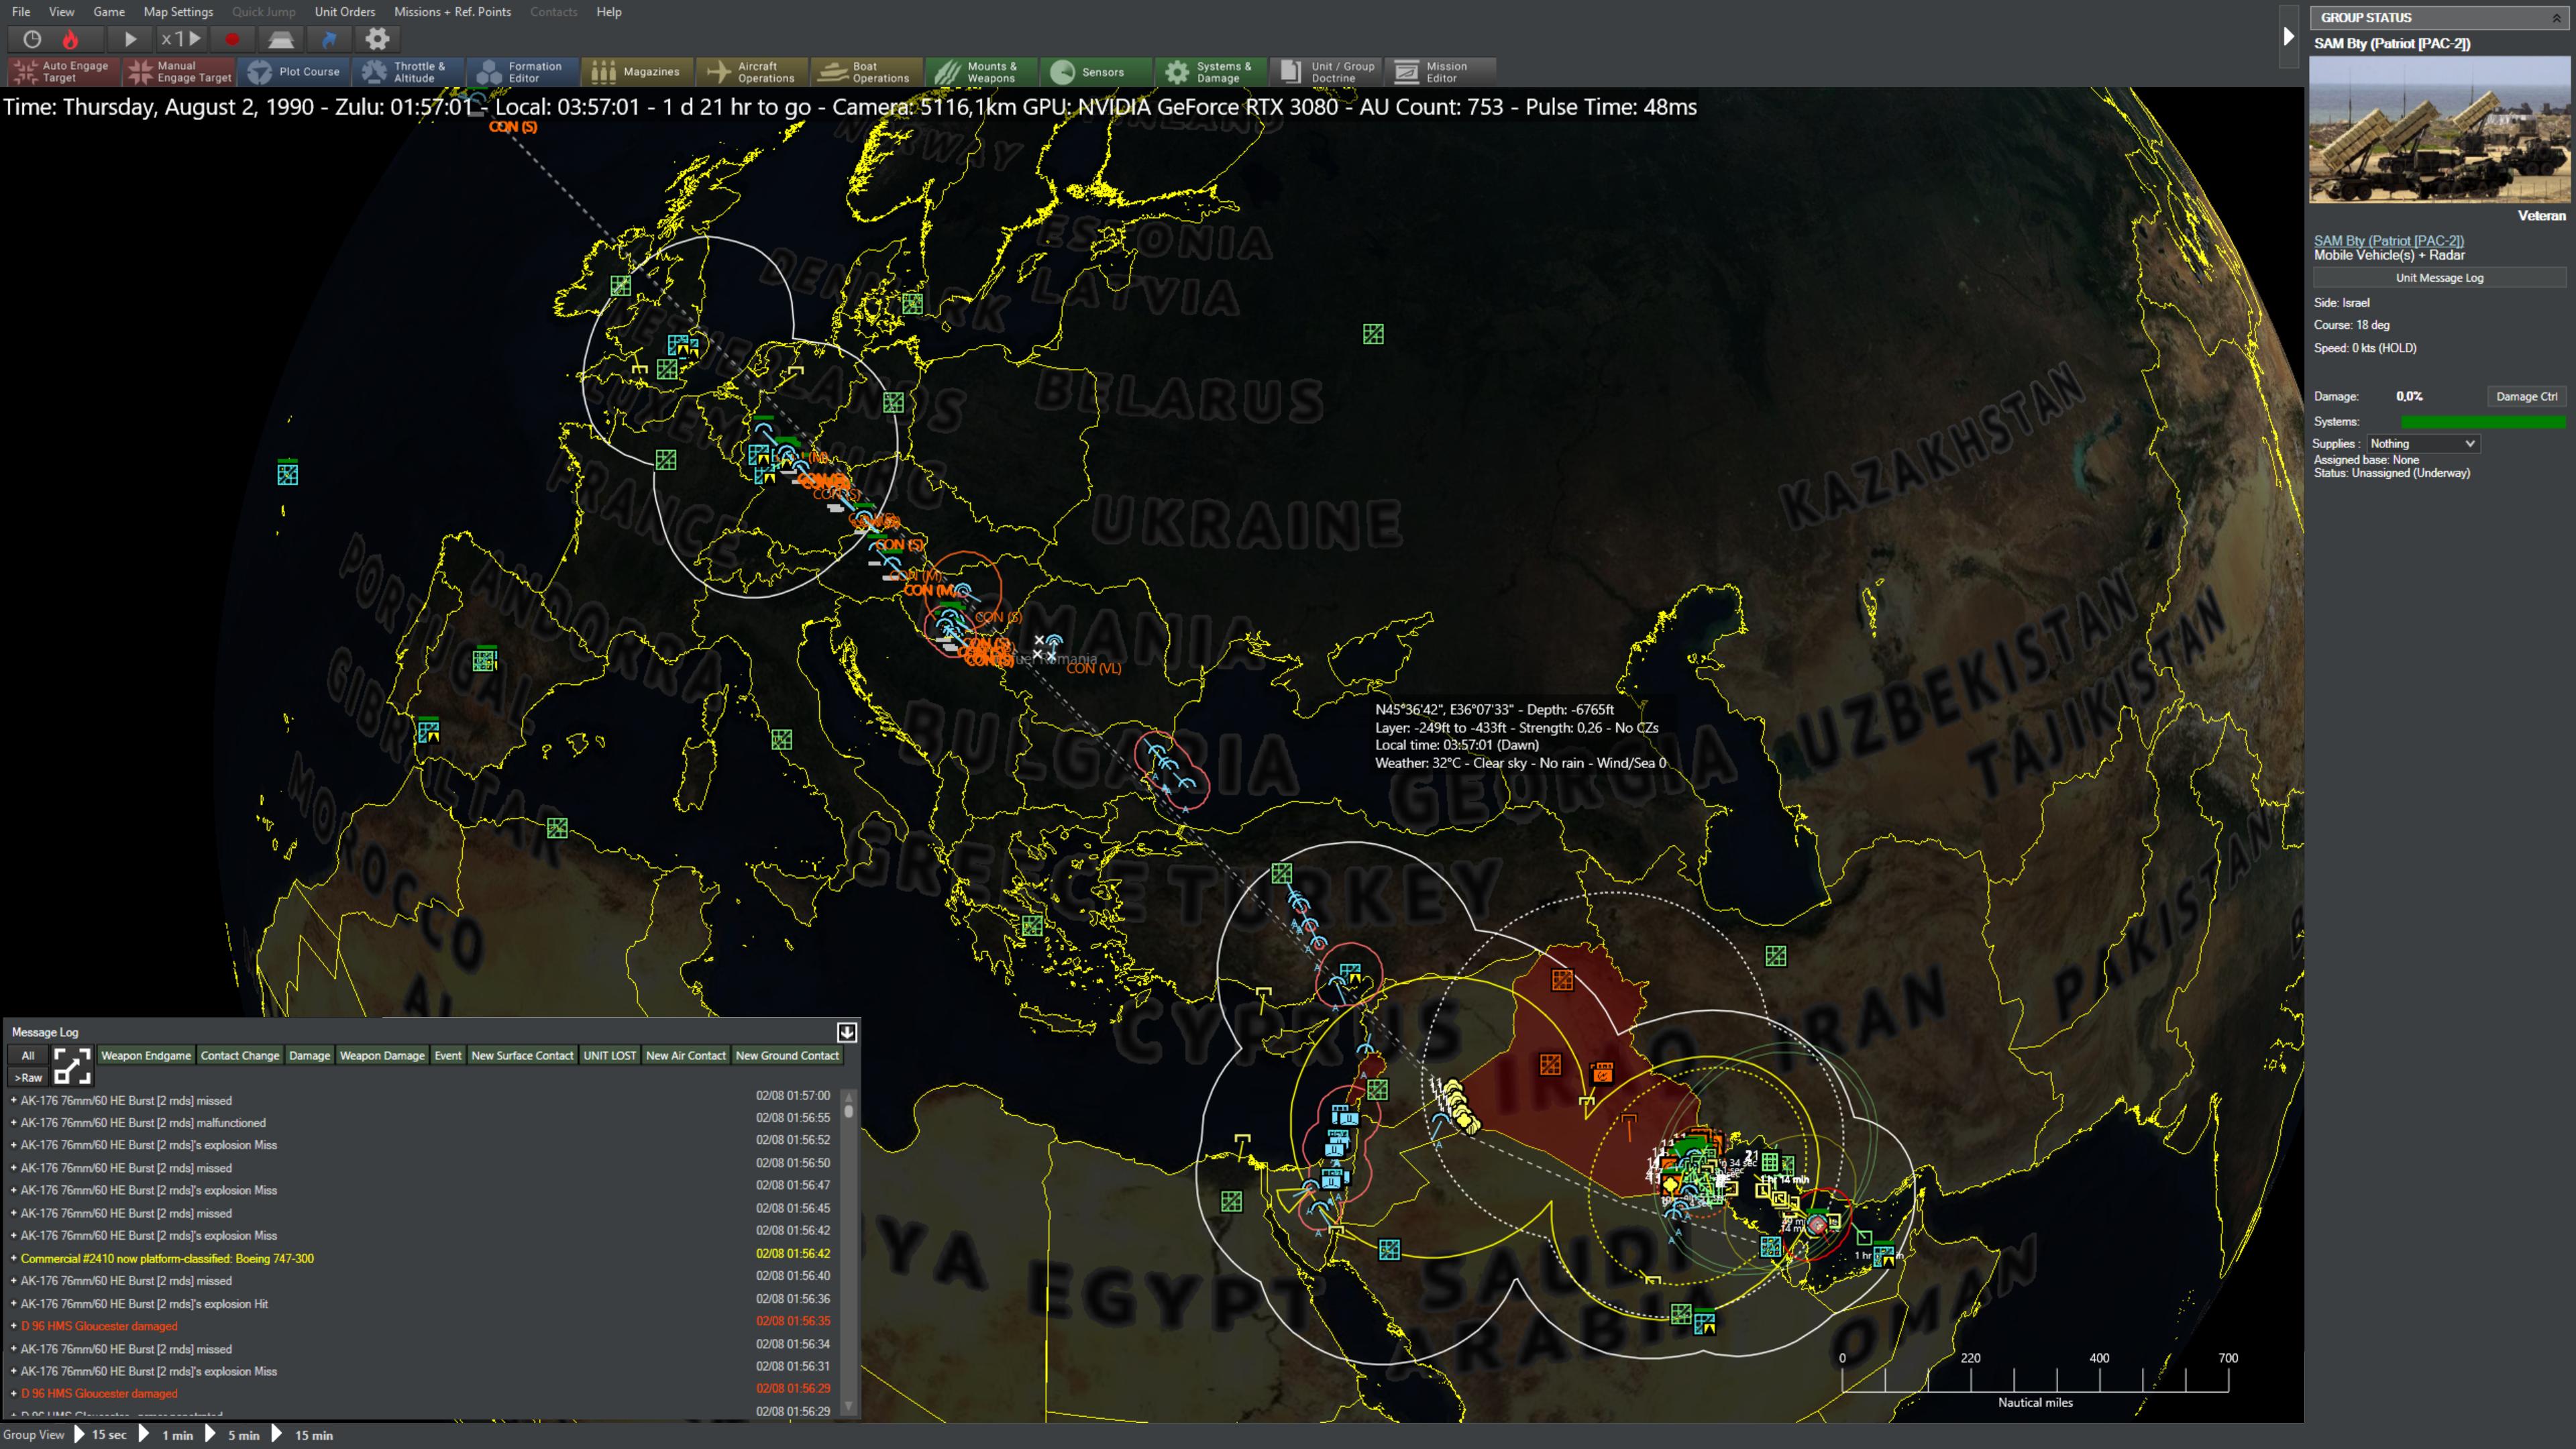Screen dimensions: 2576x1449
Task: Collapse the Group Status panel header
Action: click(2556, 18)
